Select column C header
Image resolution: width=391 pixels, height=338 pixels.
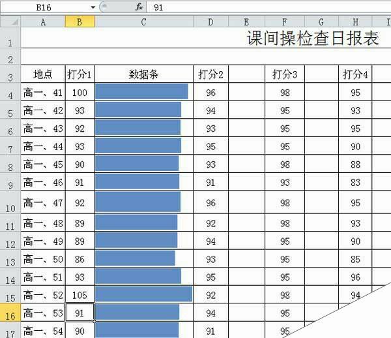point(143,22)
